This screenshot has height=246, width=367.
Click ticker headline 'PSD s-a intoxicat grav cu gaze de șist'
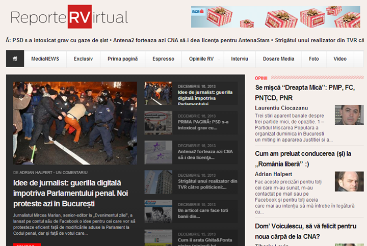coord(60,40)
